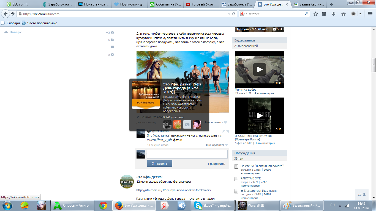376x211 pixels.
Task: Open the friends online counter showing 17
Action: [x=362, y=195]
